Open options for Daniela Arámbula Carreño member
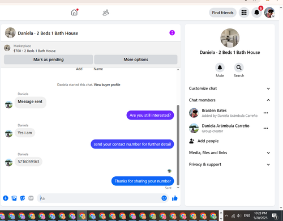Screen dimensions: 283x221 tap(265, 128)
